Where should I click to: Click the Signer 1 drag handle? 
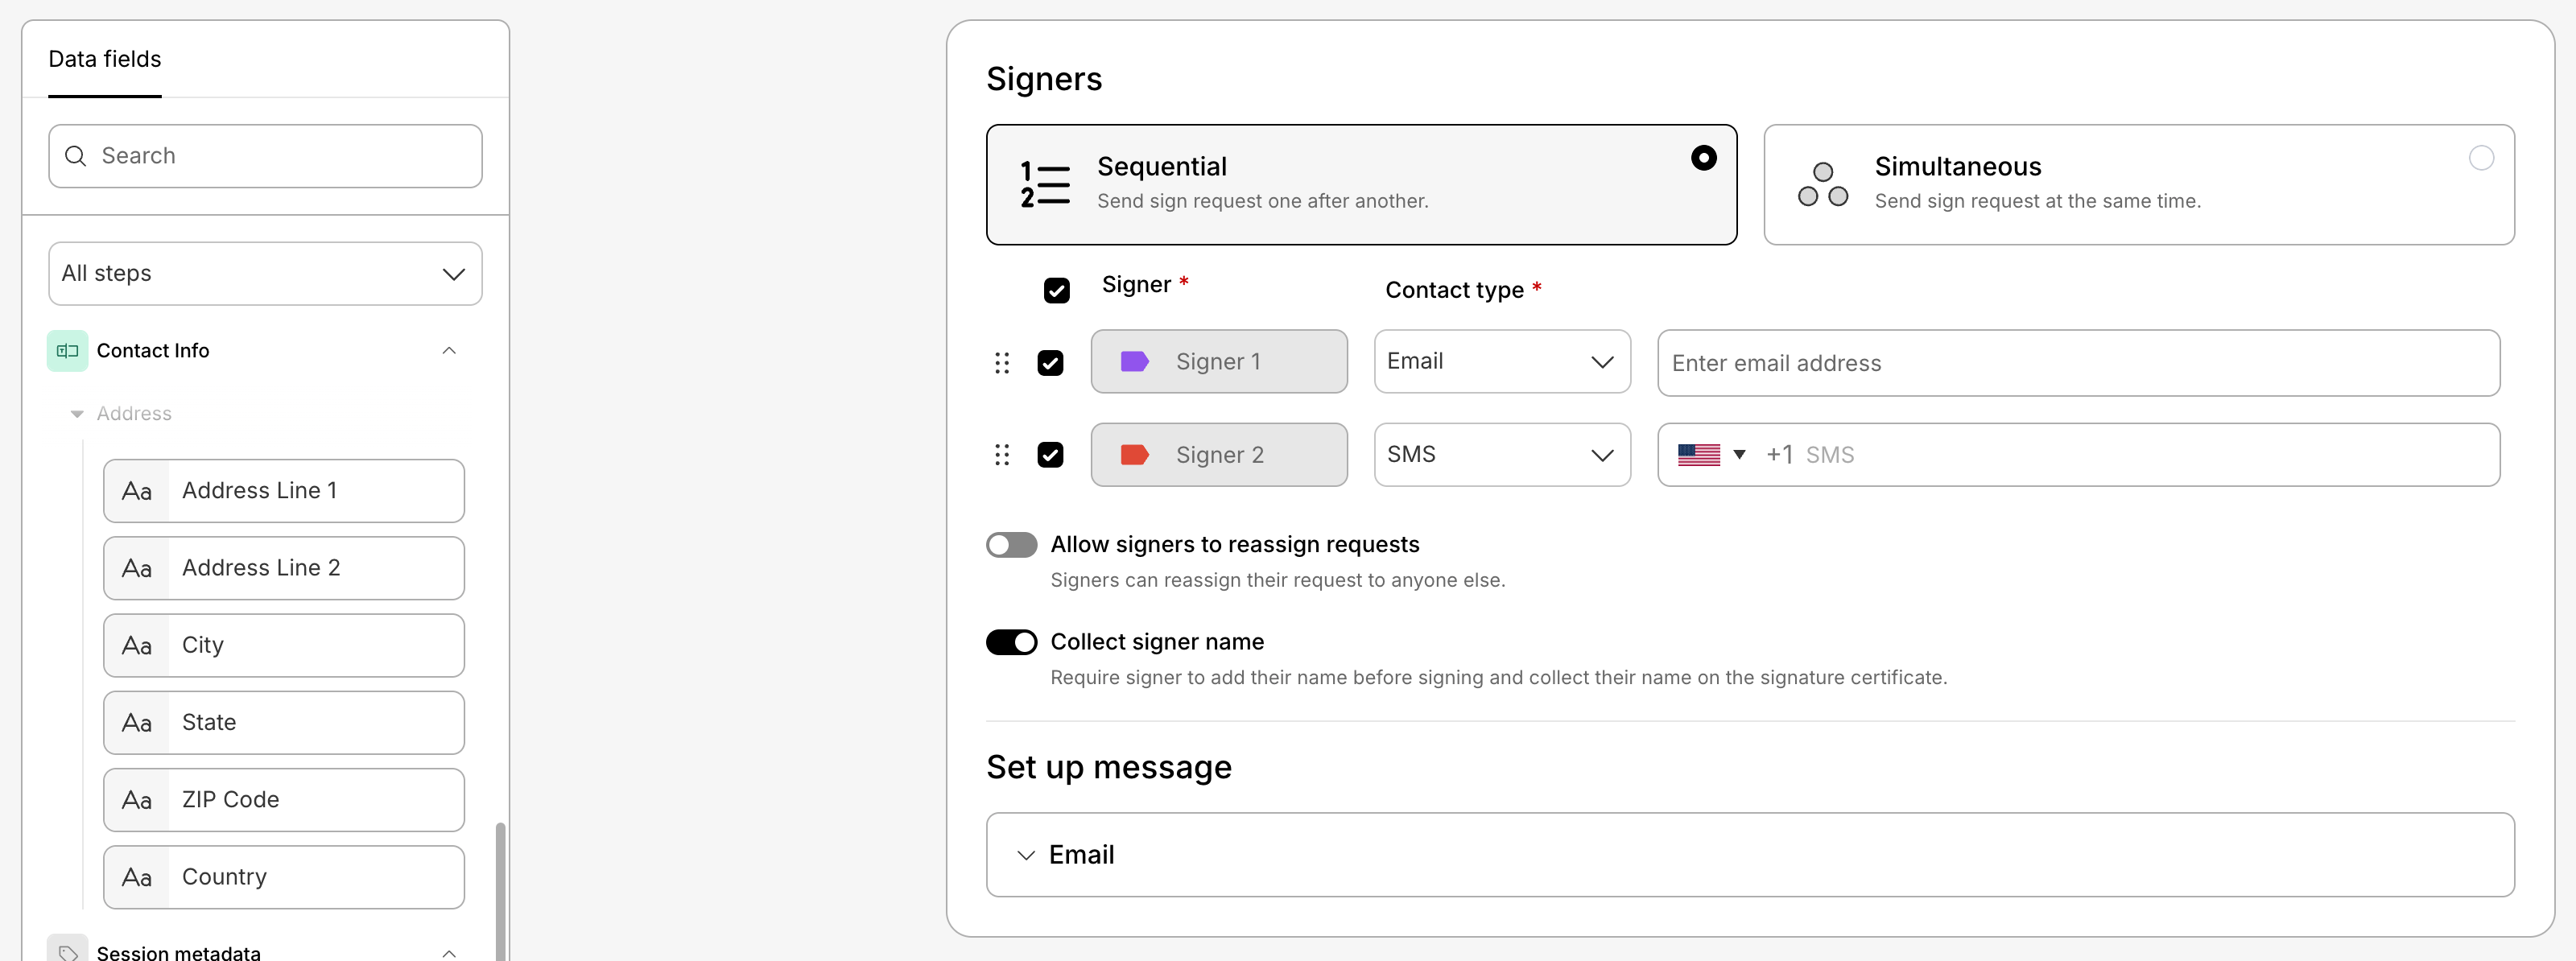pos(1002,362)
